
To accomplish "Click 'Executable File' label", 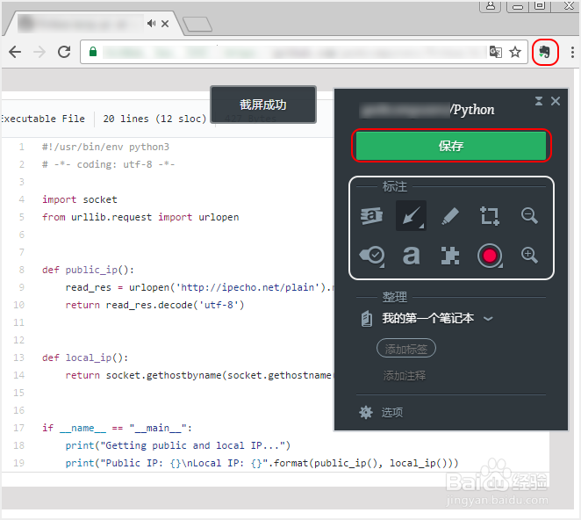I will (x=43, y=119).
